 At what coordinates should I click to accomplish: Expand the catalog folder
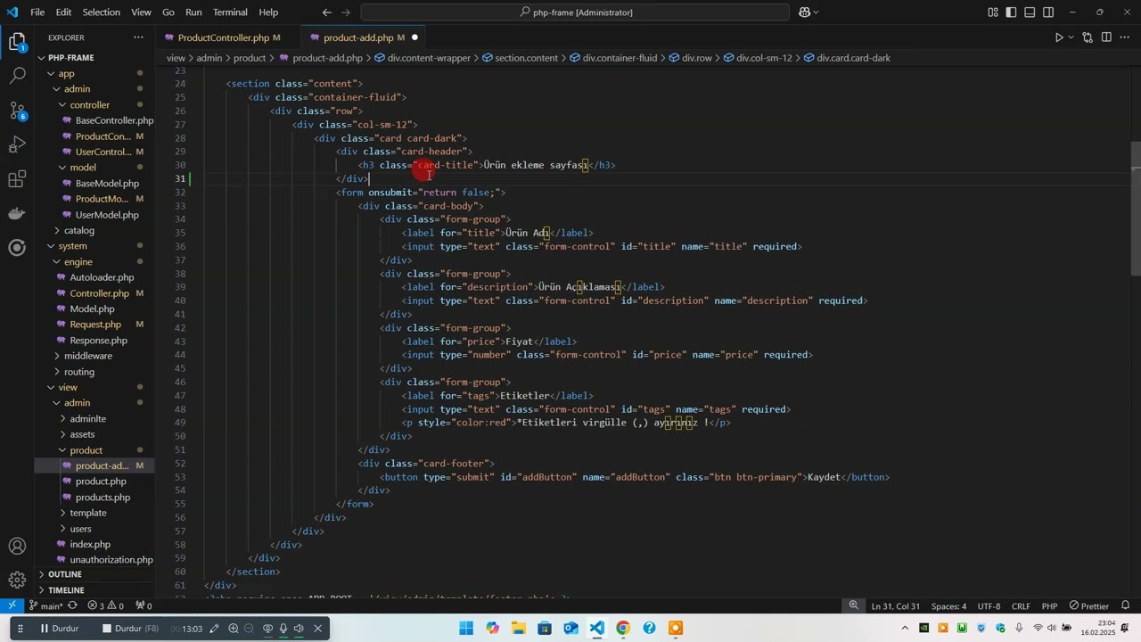click(x=79, y=230)
